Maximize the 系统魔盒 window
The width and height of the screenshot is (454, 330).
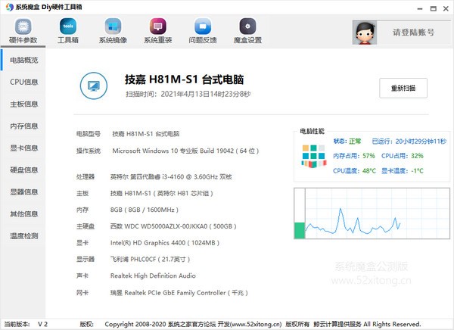[433, 8]
